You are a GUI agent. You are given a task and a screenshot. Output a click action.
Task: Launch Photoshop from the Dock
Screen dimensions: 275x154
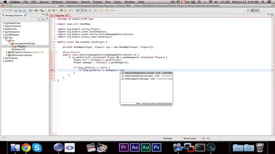click(x=156, y=147)
